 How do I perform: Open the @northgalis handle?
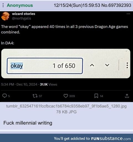pyautogui.click(x=22, y=18)
